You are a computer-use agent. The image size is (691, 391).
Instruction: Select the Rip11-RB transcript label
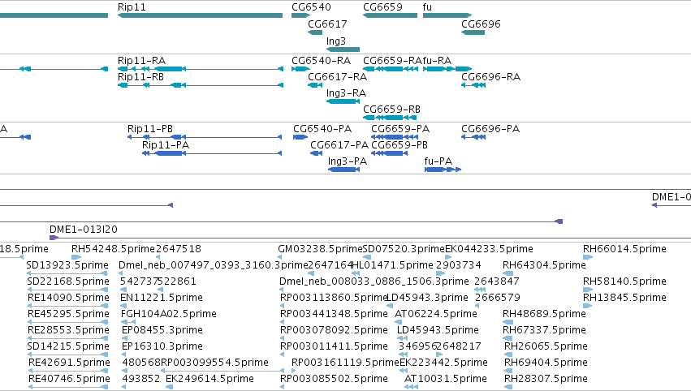[x=140, y=76]
